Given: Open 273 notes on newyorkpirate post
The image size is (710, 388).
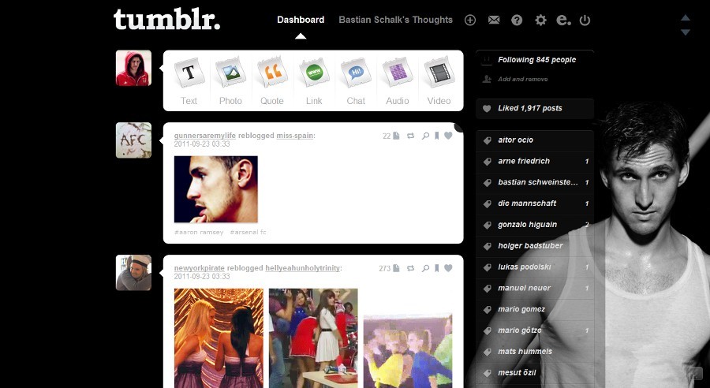Looking at the screenshot, I should (x=390, y=268).
